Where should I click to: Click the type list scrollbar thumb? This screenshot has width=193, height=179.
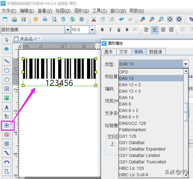tap(186, 112)
